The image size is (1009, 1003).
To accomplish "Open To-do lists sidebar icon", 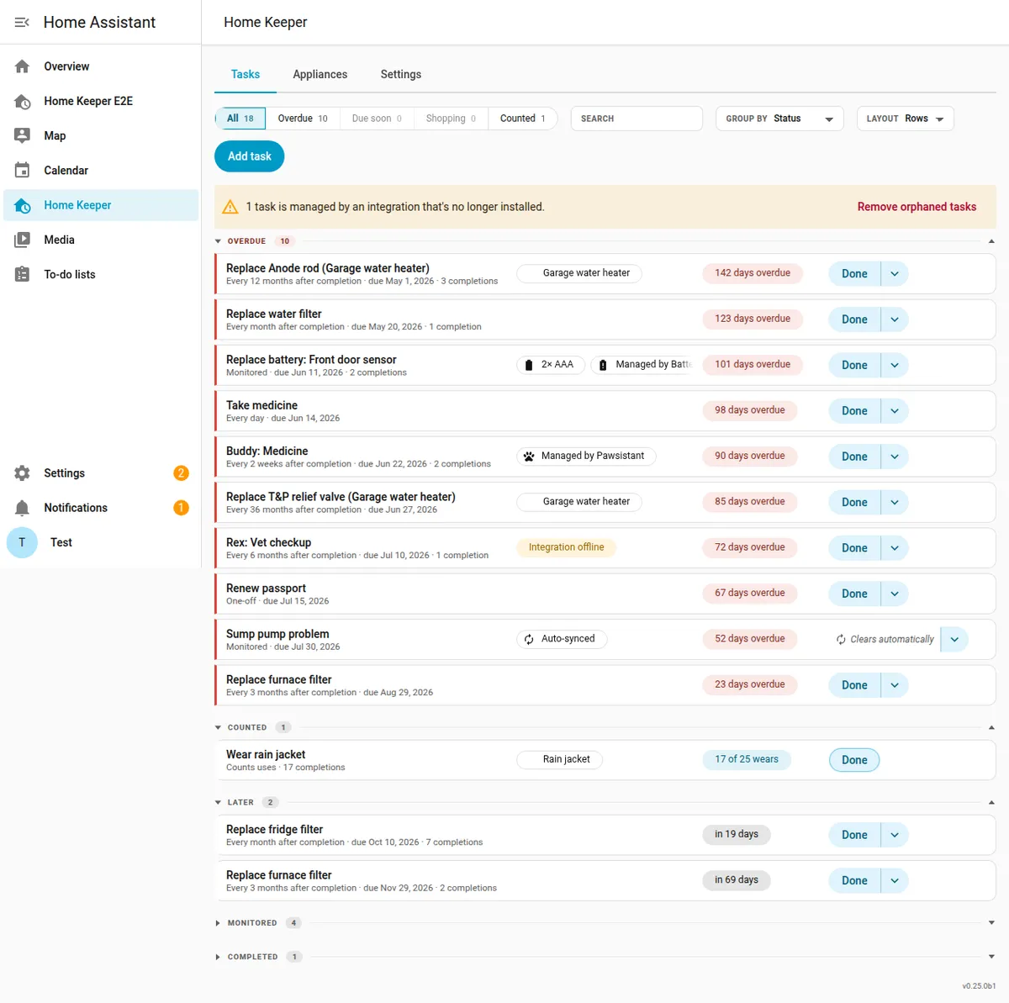I will tap(23, 275).
